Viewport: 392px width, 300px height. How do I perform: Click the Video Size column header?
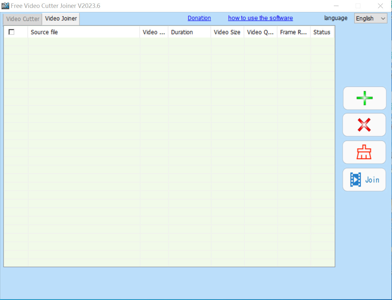point(227,32)
